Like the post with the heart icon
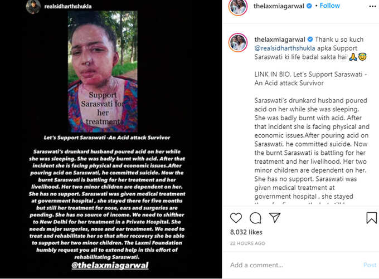 tap(236, 218)
